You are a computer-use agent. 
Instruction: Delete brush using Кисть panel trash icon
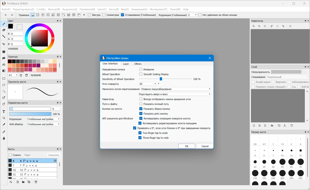point(36,182)
